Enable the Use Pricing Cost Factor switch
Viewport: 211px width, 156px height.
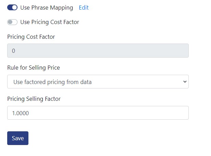(x=12, y=22)
